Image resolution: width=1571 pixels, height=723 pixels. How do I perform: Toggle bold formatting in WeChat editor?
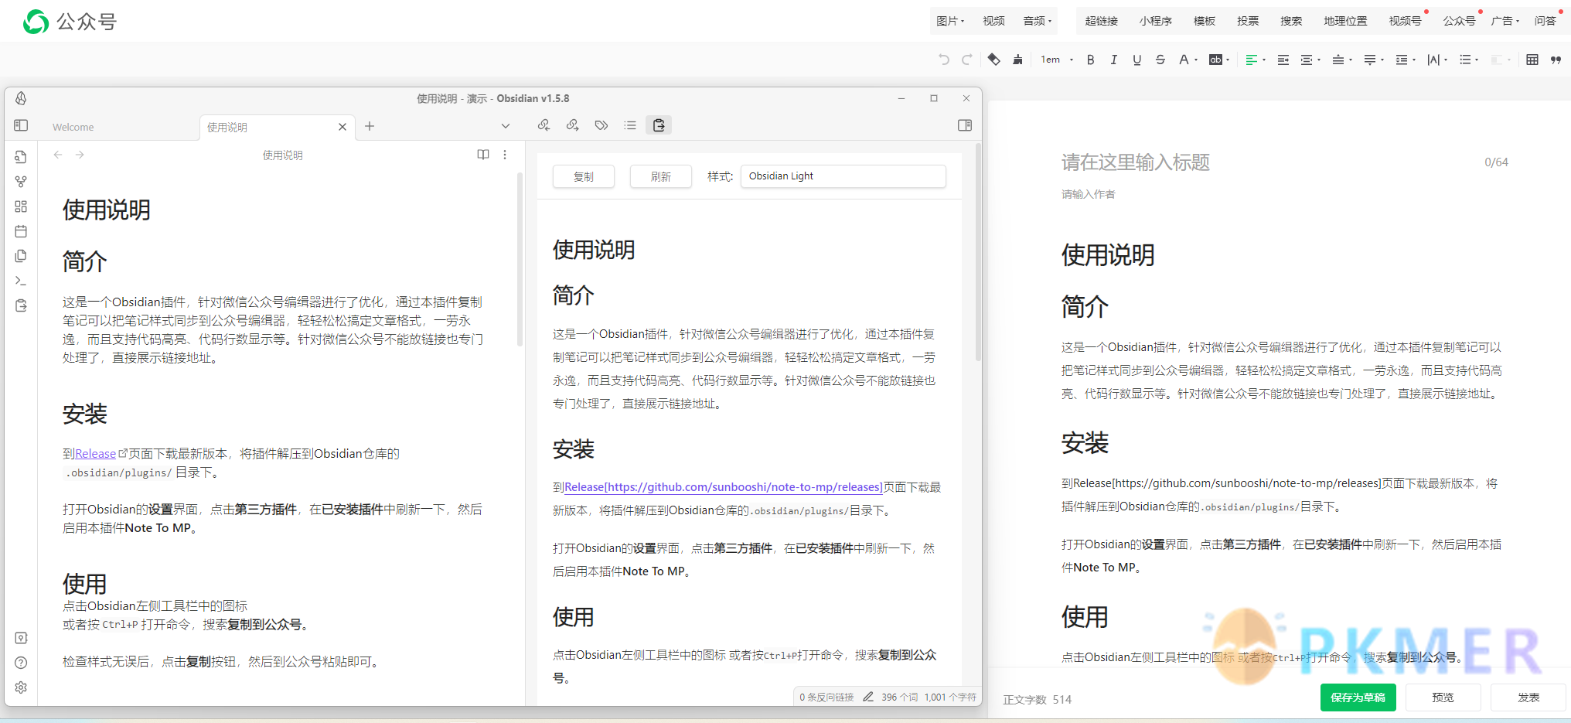click(x=1090, y=60)
